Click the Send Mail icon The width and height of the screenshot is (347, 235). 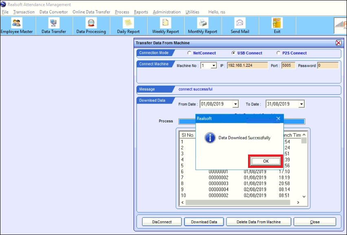pos(240,25)
